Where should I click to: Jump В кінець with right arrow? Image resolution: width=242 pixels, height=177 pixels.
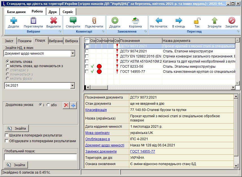(x=179, y=20)
